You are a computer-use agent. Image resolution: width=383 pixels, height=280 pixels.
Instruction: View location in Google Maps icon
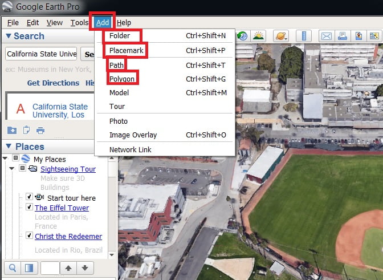374,36
